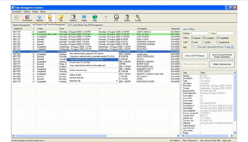This screenshot has height=142, width=248.
Task: Switch to the Vehicle Management tab
Action: pos(21,25)
